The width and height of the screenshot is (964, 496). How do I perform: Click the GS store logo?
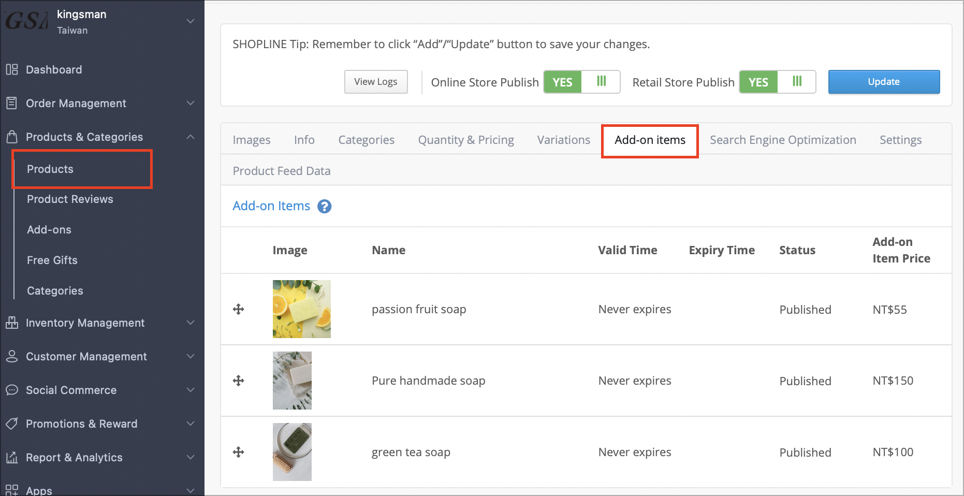point(26,21)
